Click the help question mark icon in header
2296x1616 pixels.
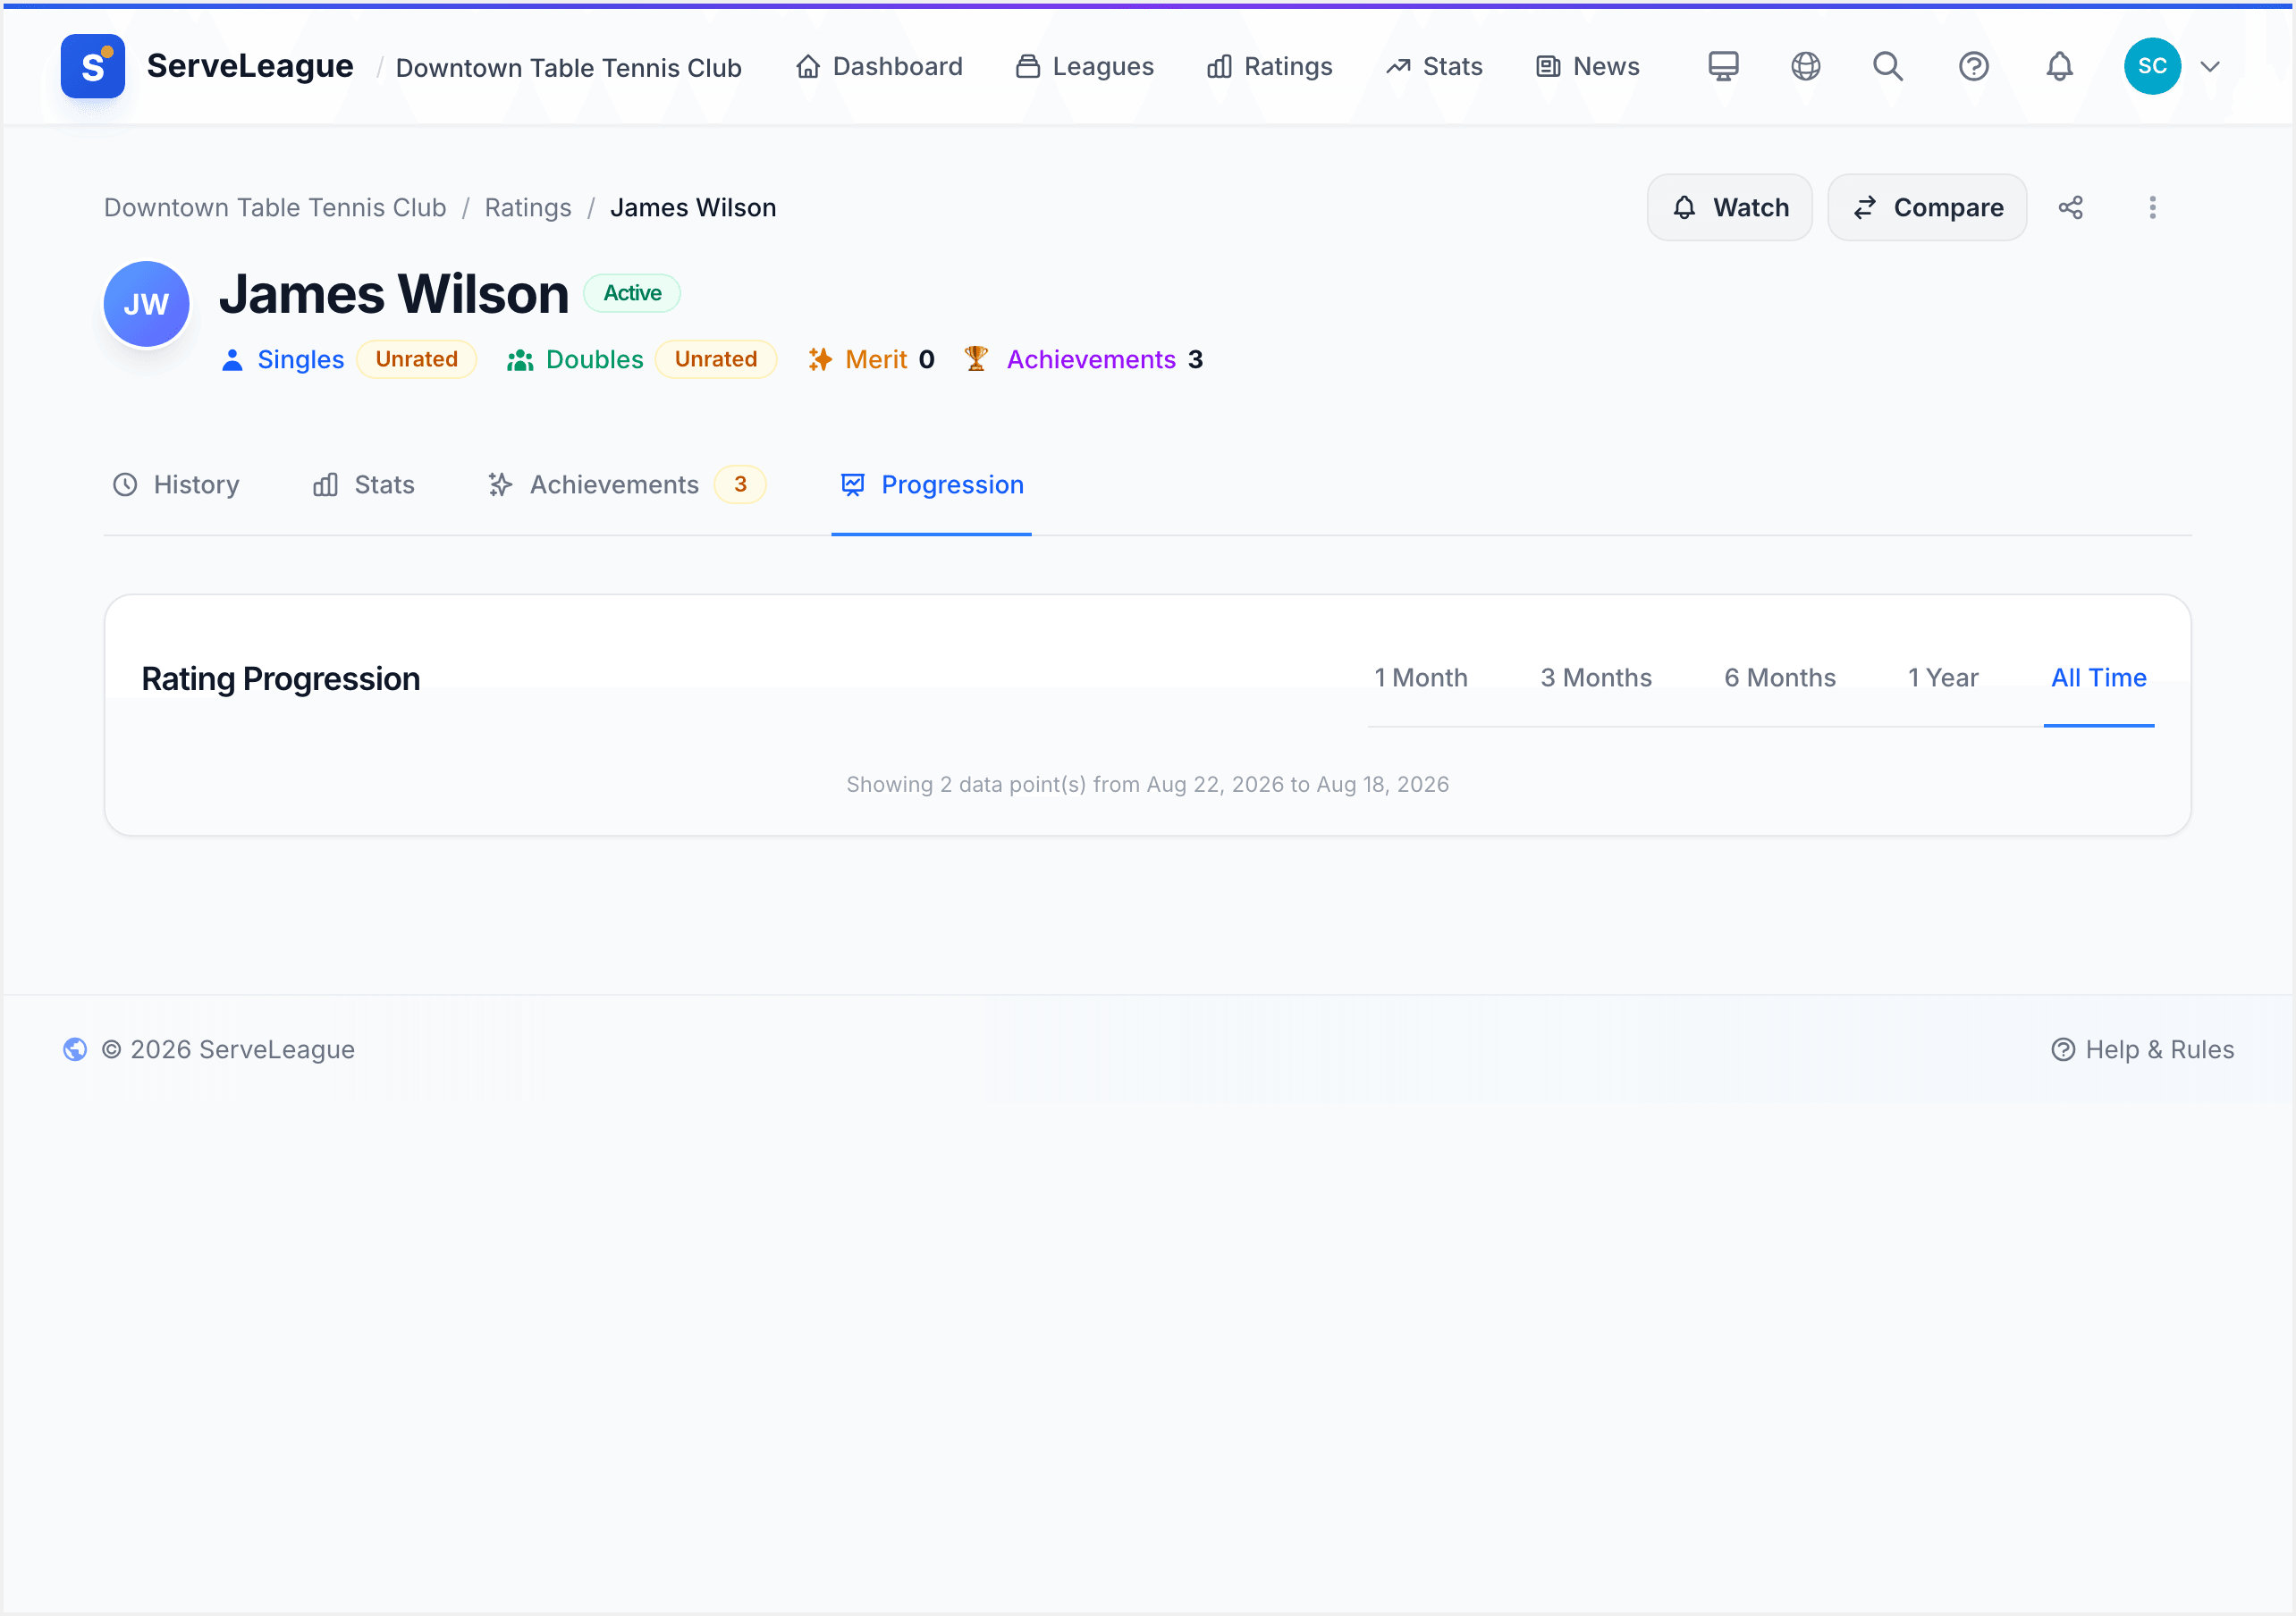click(x=1973, y=66)
